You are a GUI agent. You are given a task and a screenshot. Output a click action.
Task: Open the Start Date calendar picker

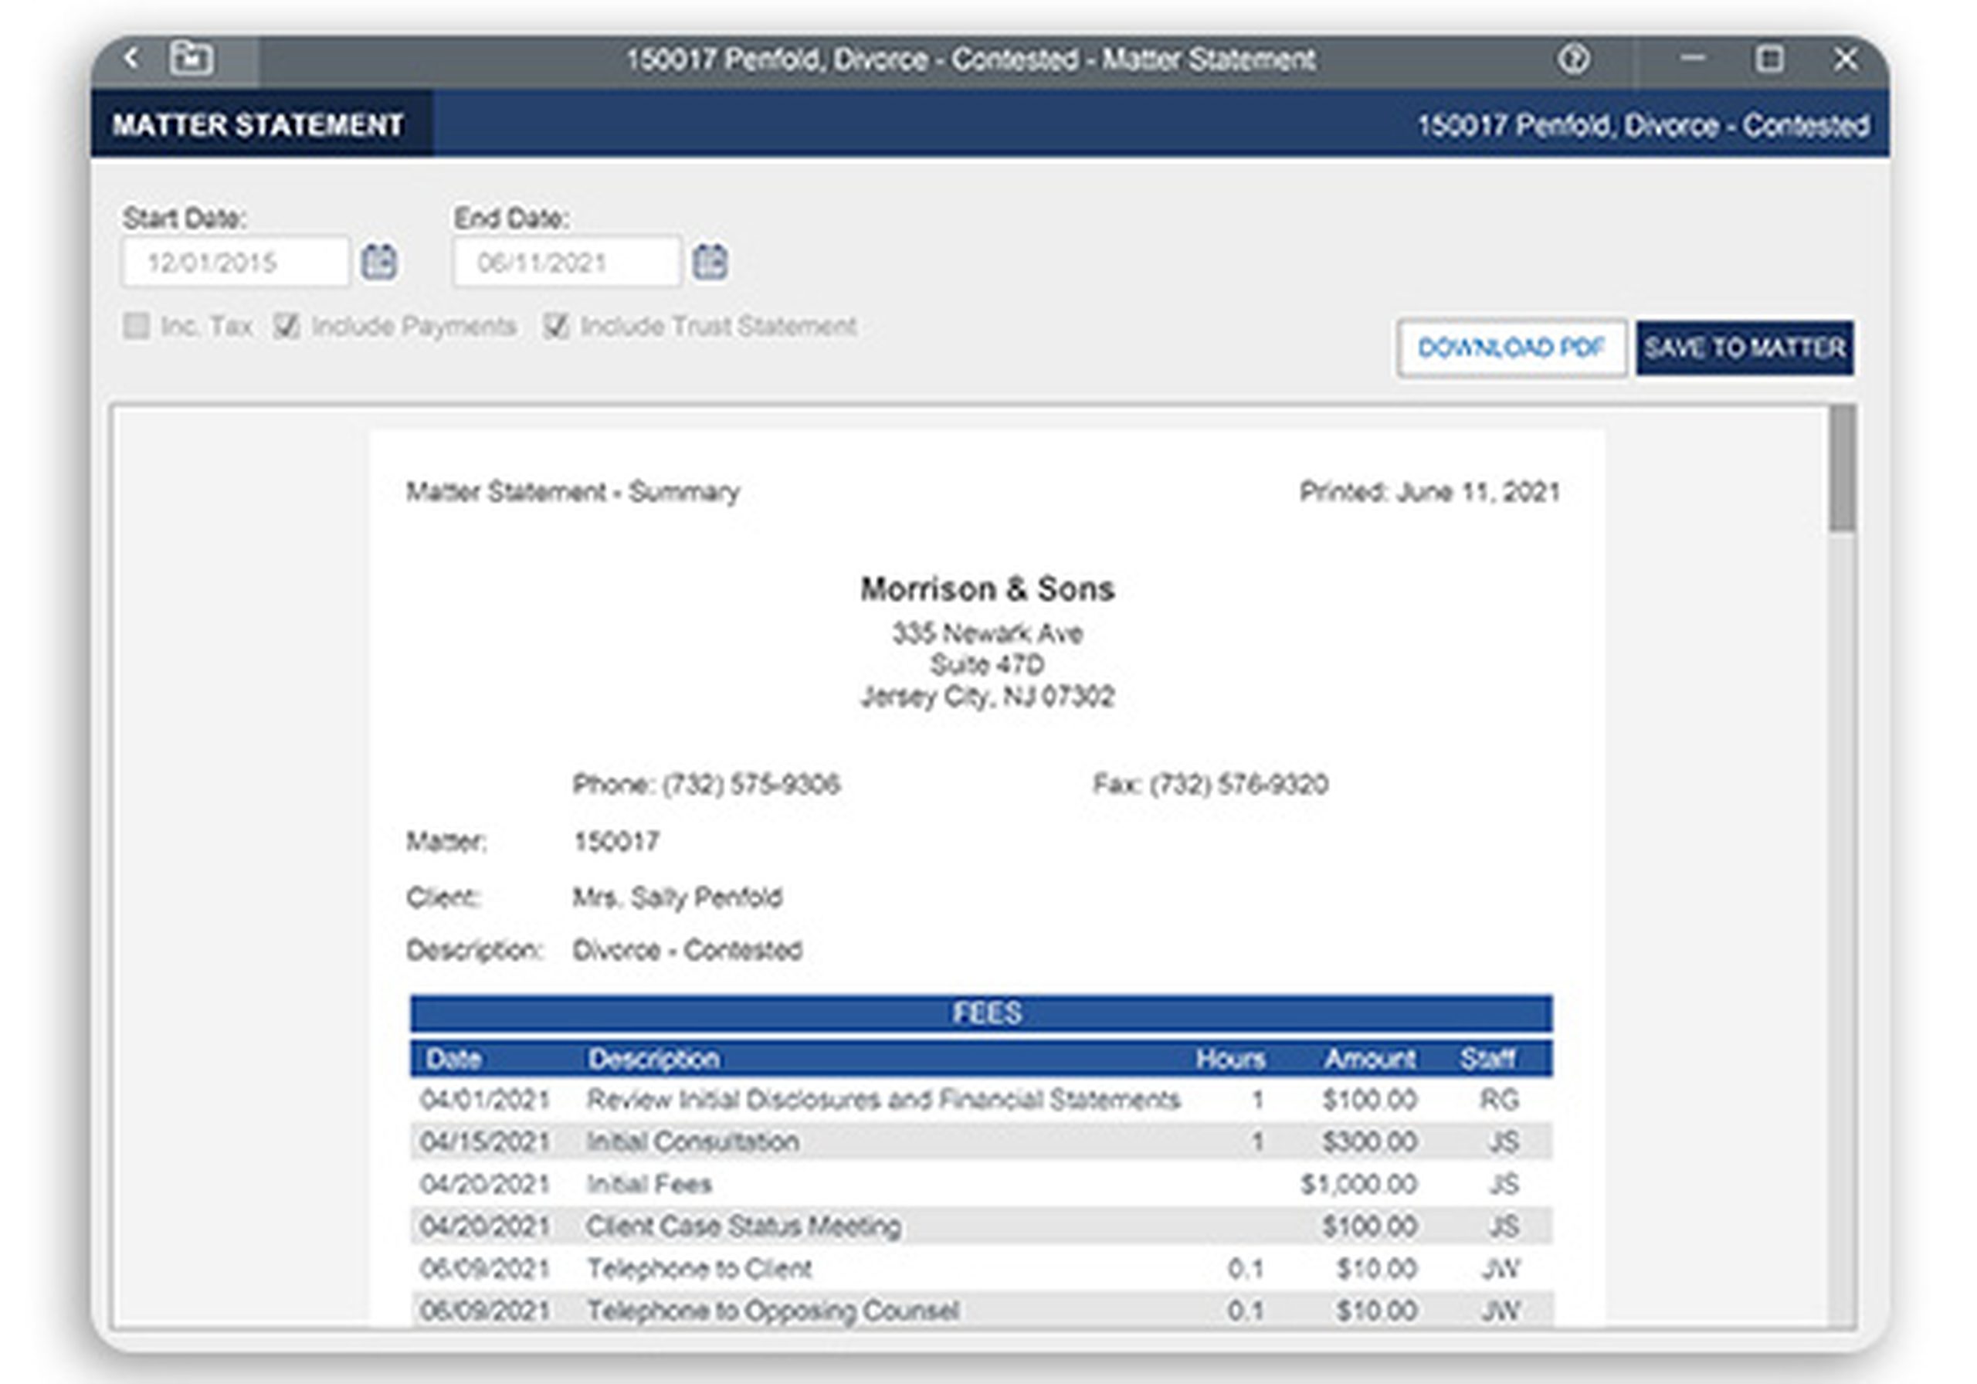tap(379, 261)
